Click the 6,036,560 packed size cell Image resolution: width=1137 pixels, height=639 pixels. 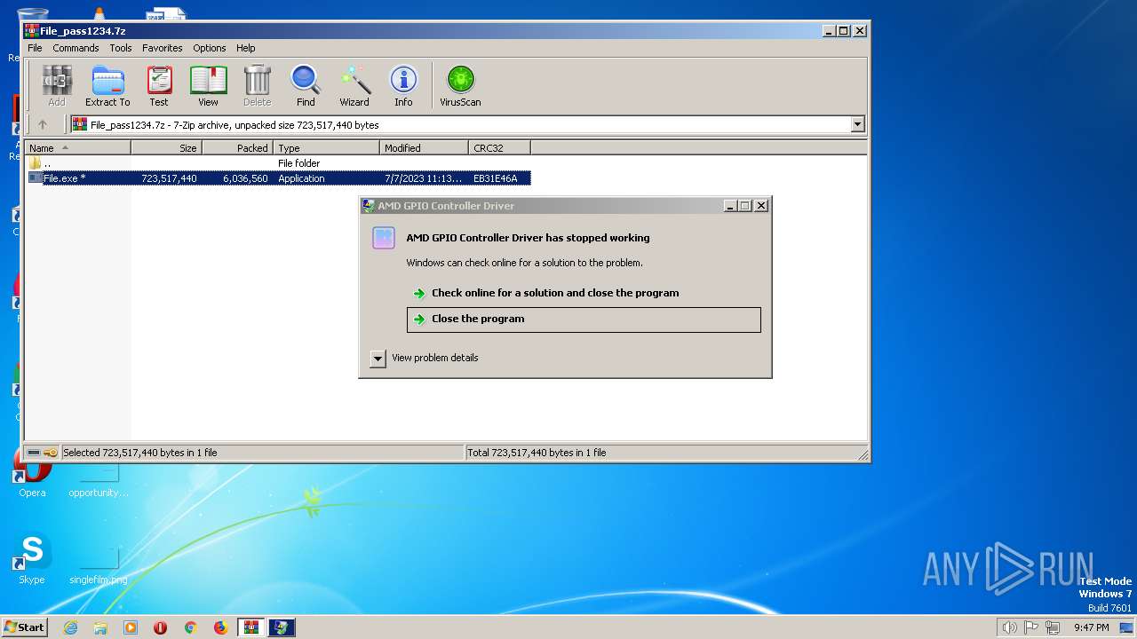(x=245, y=178)
